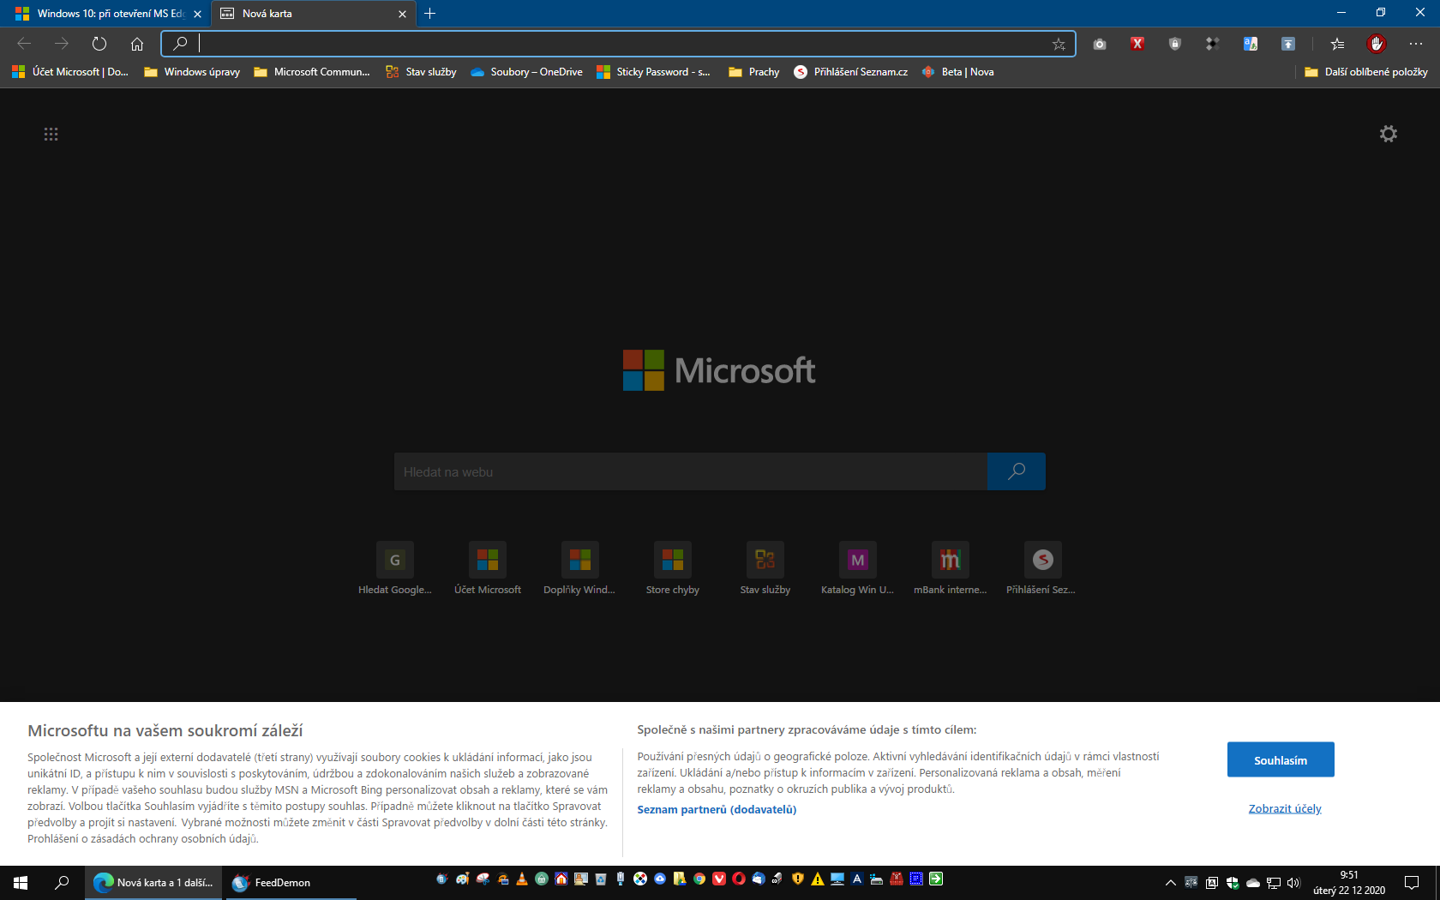The height and width of the screenshot is (900, 1440).
Task: Open the Doplňky Wind... quick link tile
Action: [x=580, y=568]
